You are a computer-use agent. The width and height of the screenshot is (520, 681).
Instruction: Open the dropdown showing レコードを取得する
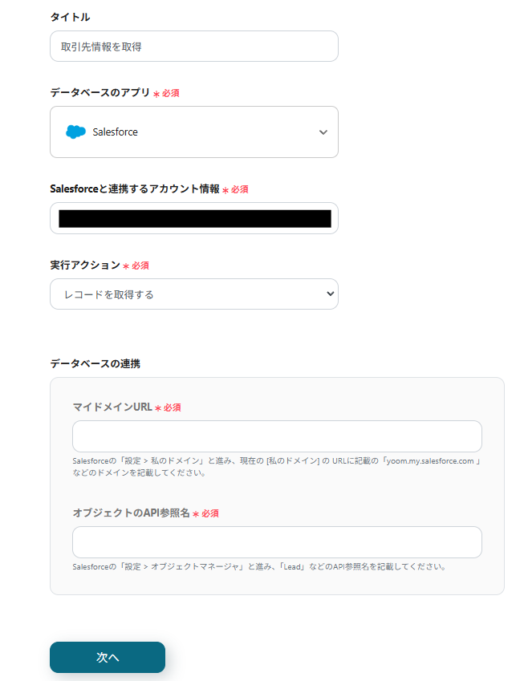click(x=194, y=294)
